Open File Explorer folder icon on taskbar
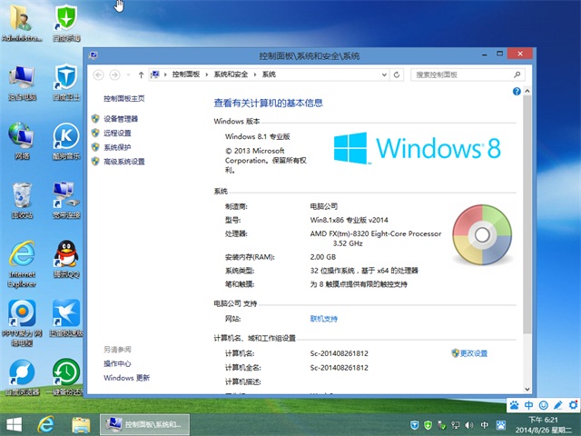Screen dimensions: 581x436 coord(80,424)
